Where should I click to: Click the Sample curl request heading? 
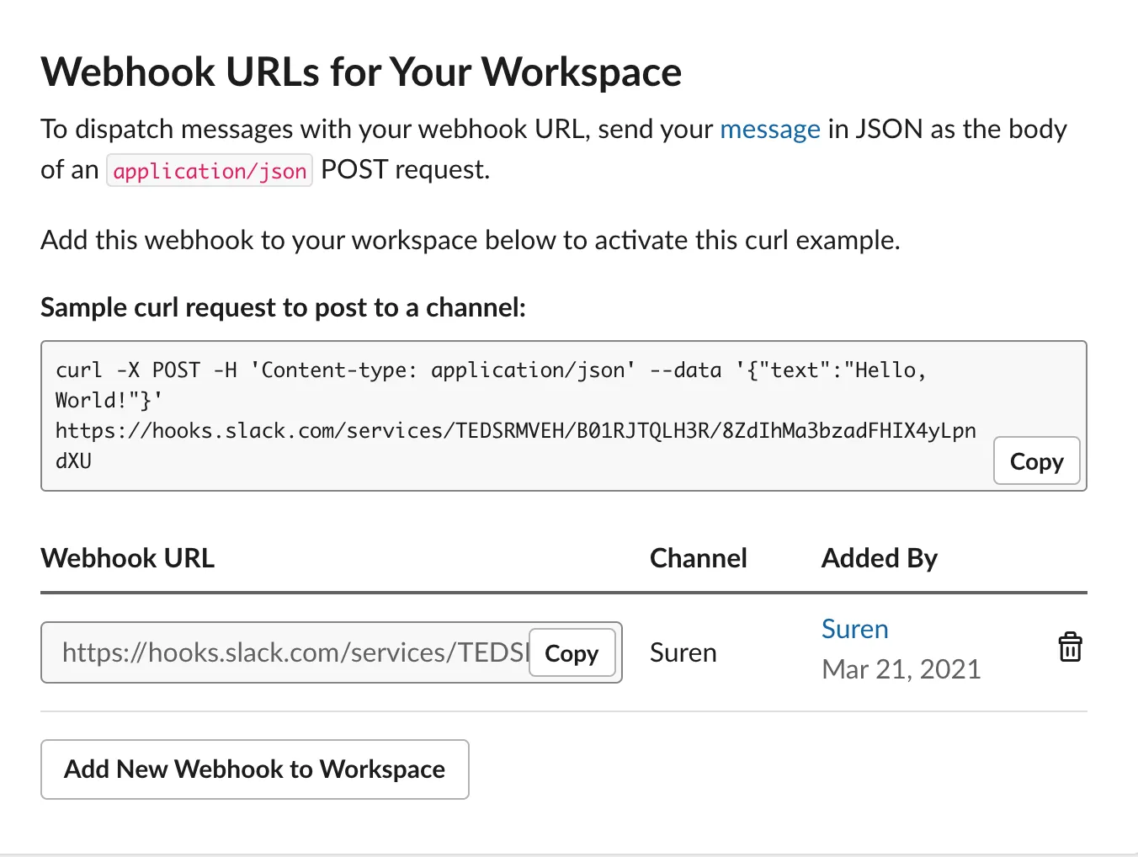[284, 307]
